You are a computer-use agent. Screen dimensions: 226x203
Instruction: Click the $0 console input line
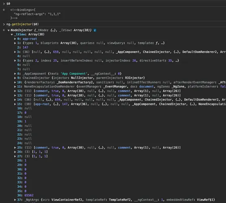tap(8, 4)
